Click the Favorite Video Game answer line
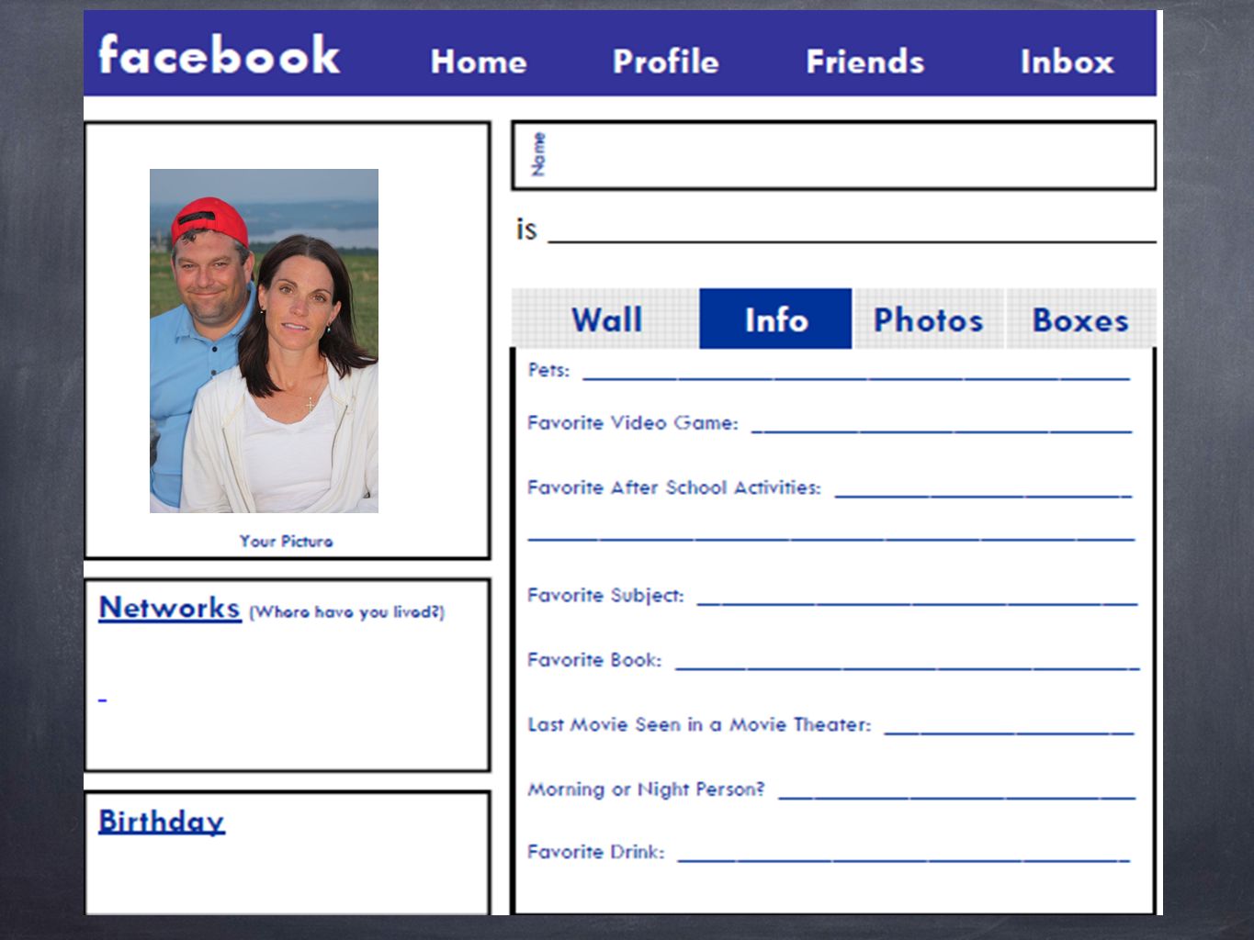 coord(942,430)
